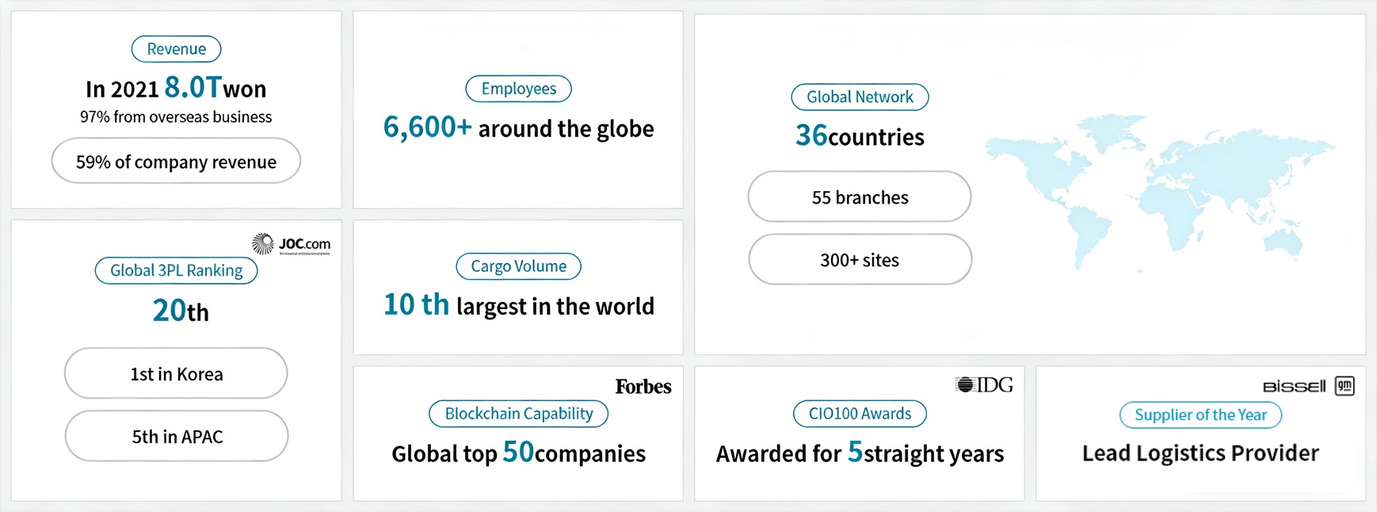Select the 5th in APAC pill

177,437
